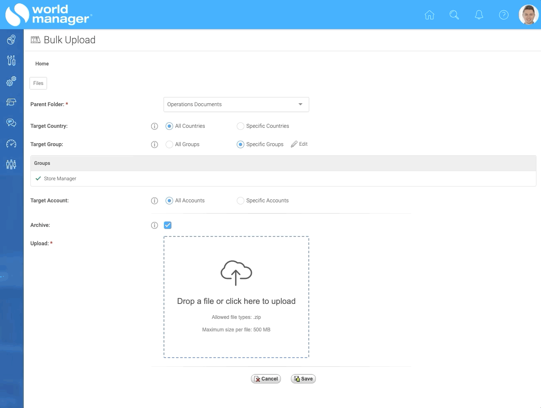Uncheck the Archive checkbox
The image size is (541, 408).
pyautogui.click(x=168, y=225)
